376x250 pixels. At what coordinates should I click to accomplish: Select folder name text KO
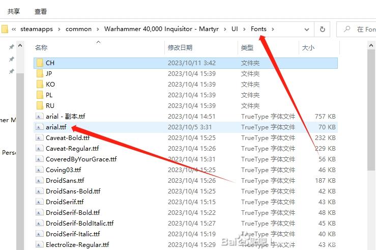[x=50, y=84]
